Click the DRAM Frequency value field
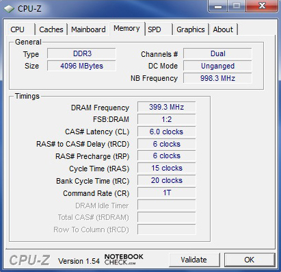This screenshot has width=281, height=272. (167, 107)
